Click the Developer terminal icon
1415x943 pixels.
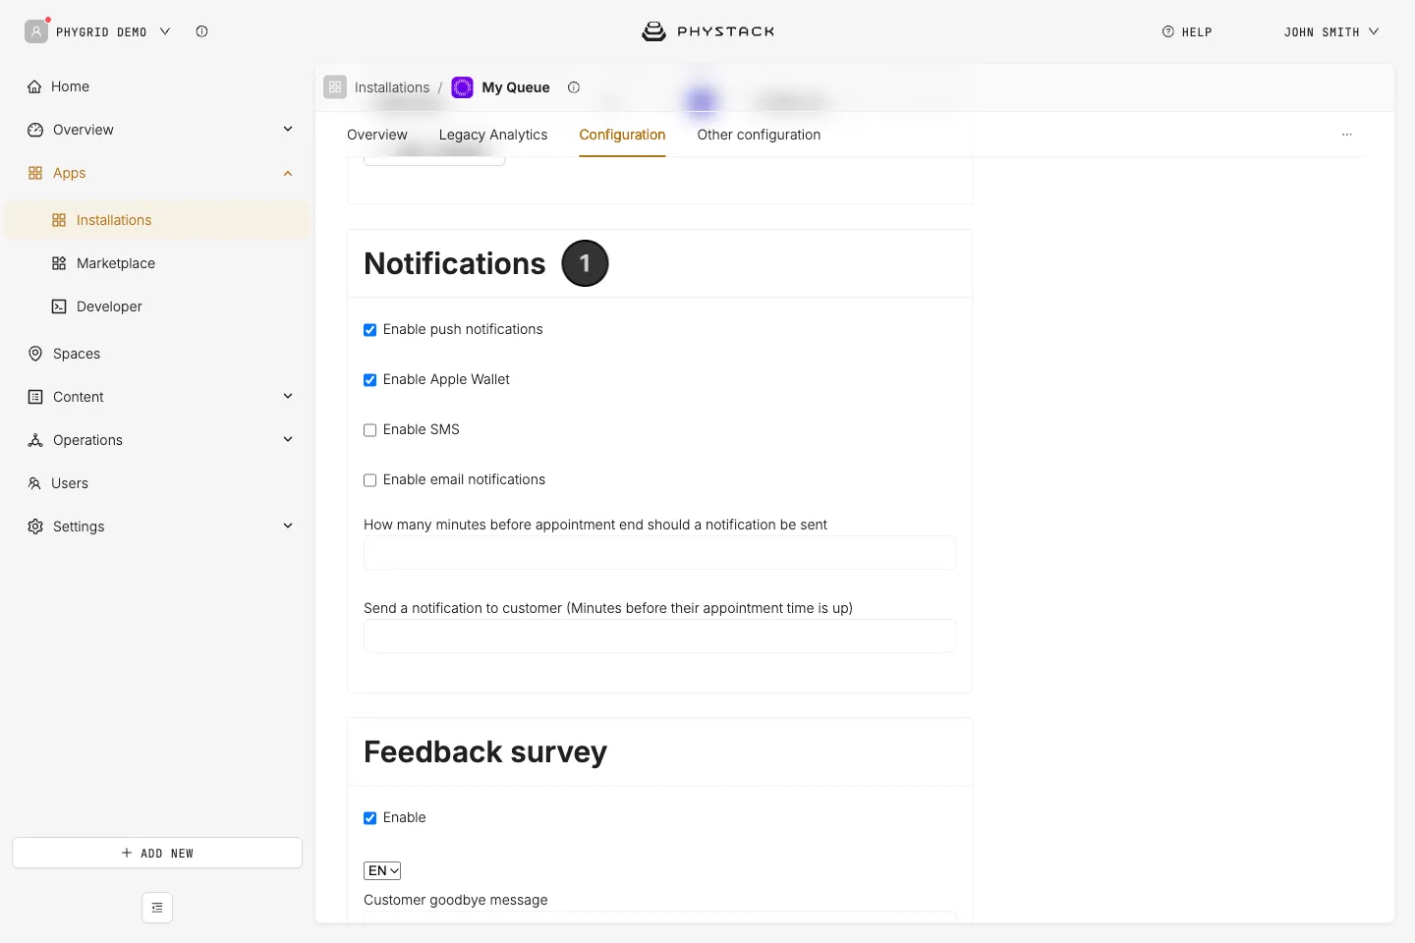point(59,306)
